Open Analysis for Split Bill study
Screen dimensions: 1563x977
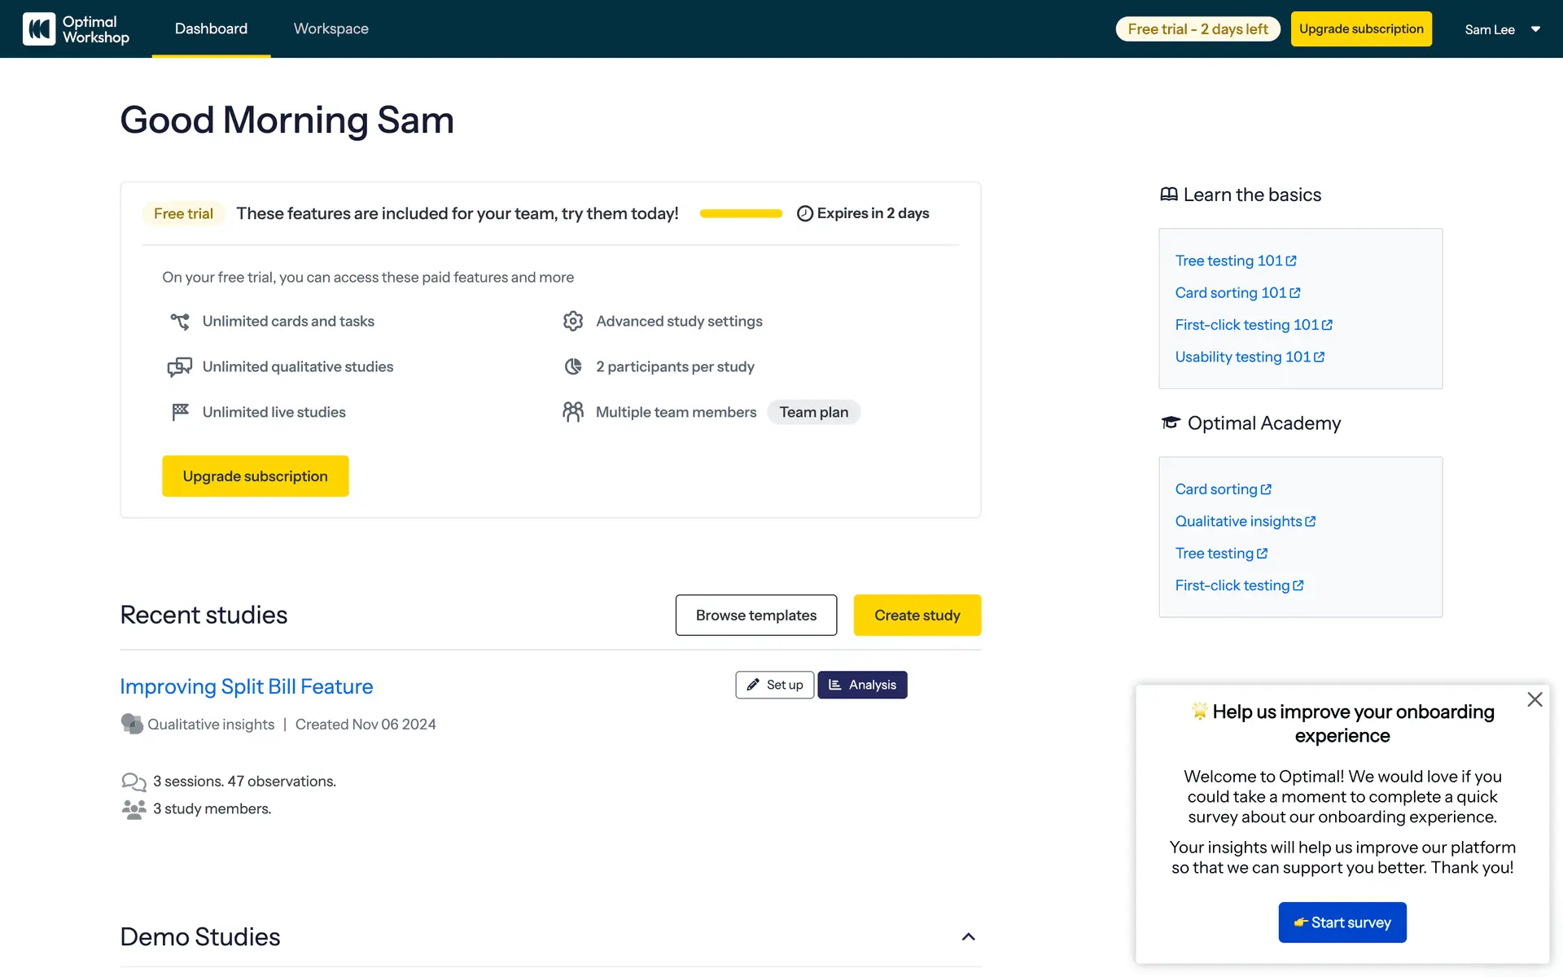[862, 685]
